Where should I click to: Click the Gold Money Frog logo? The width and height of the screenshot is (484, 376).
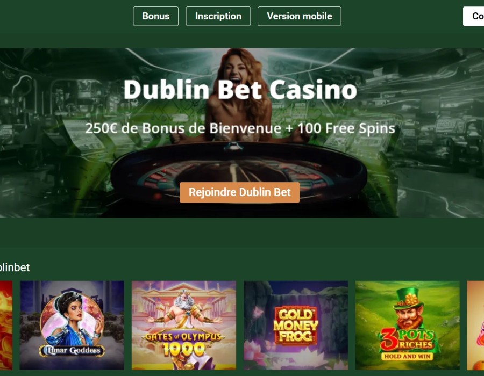click(296, 326)
